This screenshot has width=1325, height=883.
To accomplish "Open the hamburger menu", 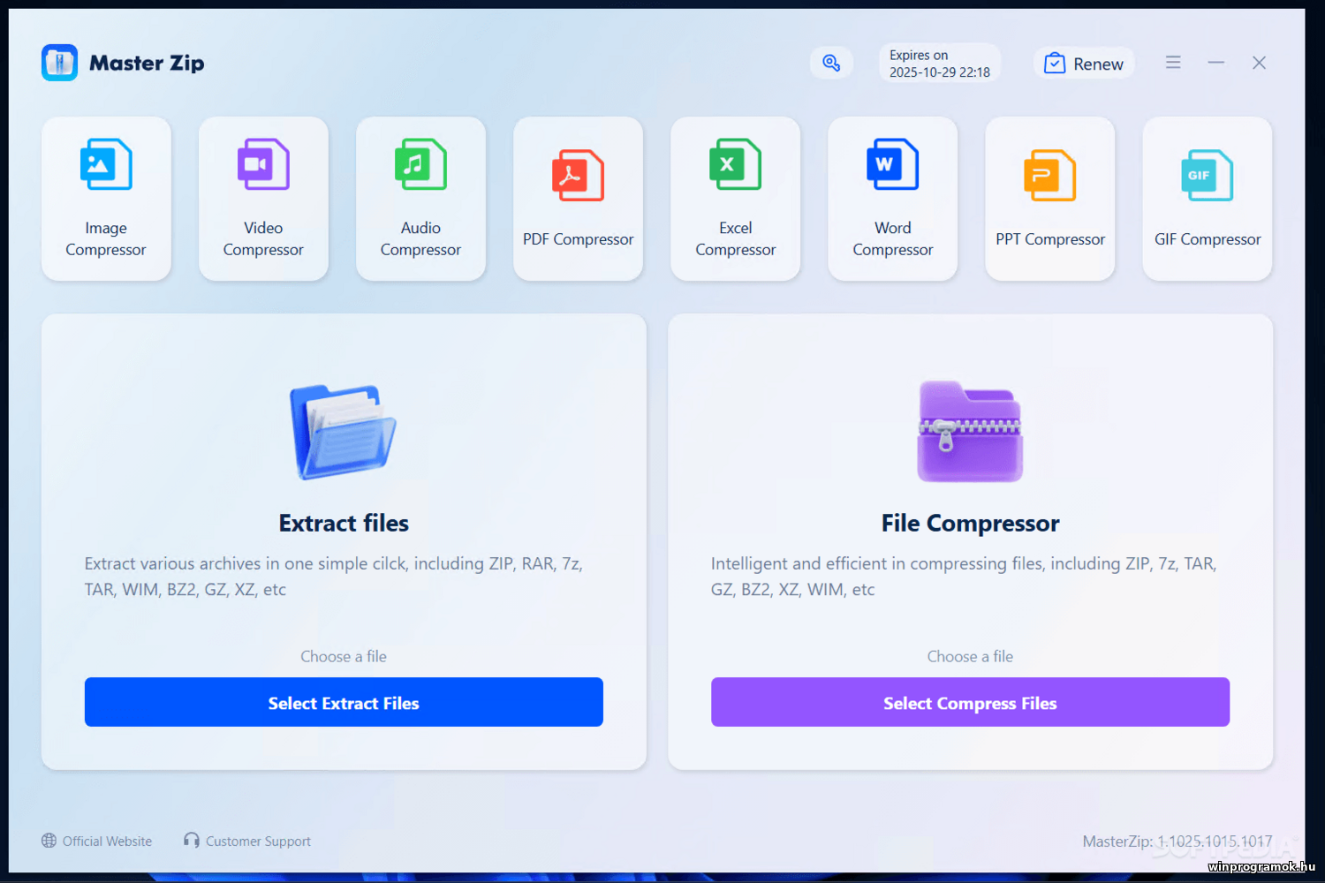I will (1173, 63).
